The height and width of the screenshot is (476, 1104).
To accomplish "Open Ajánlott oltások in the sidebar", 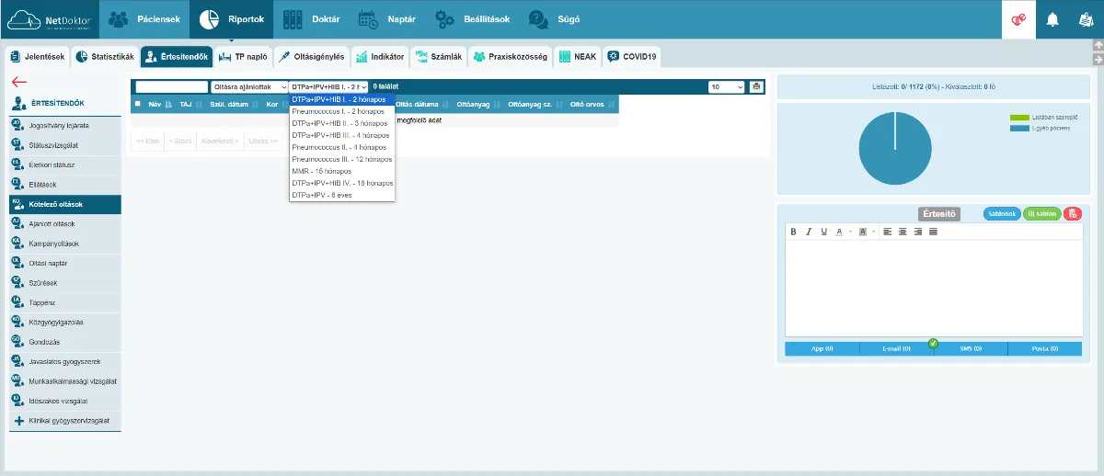I will click(65, 223).
